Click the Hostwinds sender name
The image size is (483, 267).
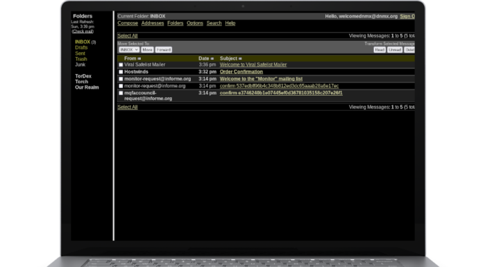point(136,71)
